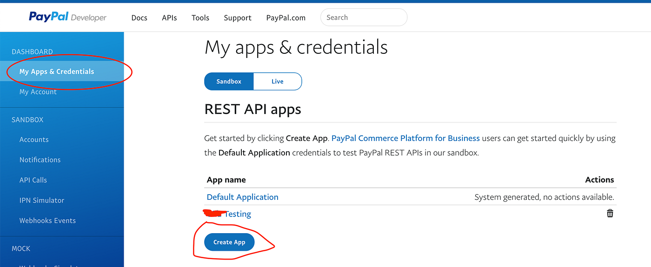Click the Actions column header

coord(599,180)
